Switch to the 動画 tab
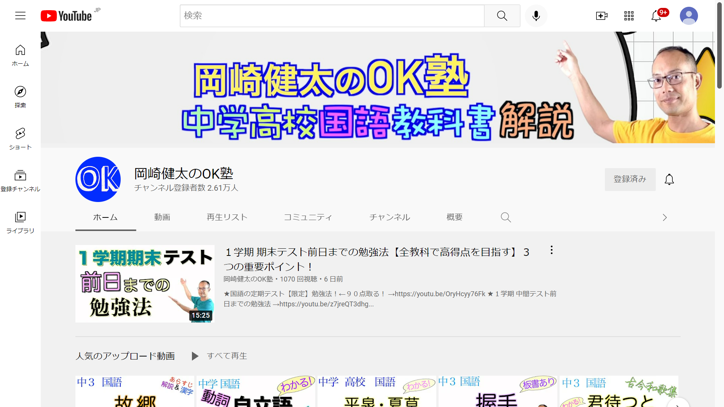Screen dimensions: 724x407 162,217
